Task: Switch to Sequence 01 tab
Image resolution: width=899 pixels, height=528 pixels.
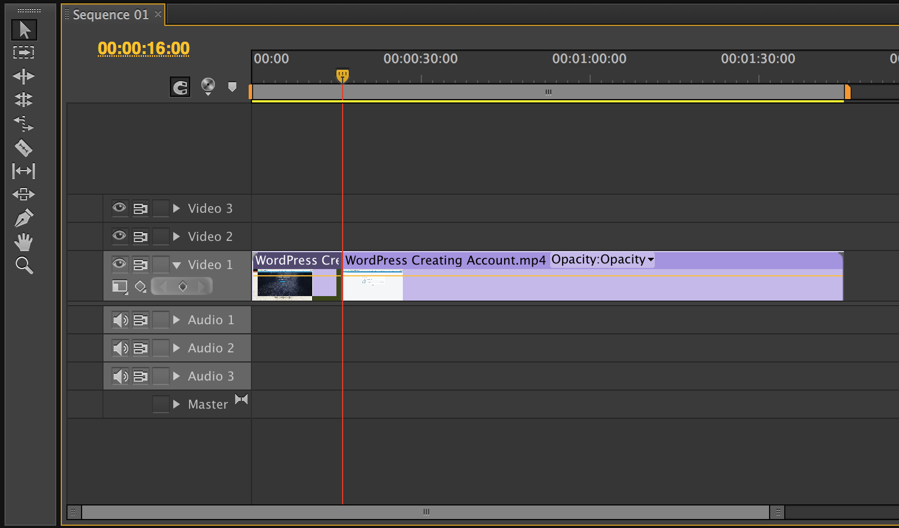Action: (x=111, y=15)
